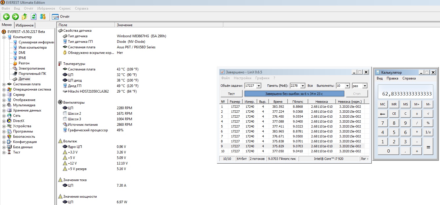Screen dimensions: 440x205
Task: Click the square root button in Calculator
Action: tap(428, 114)
